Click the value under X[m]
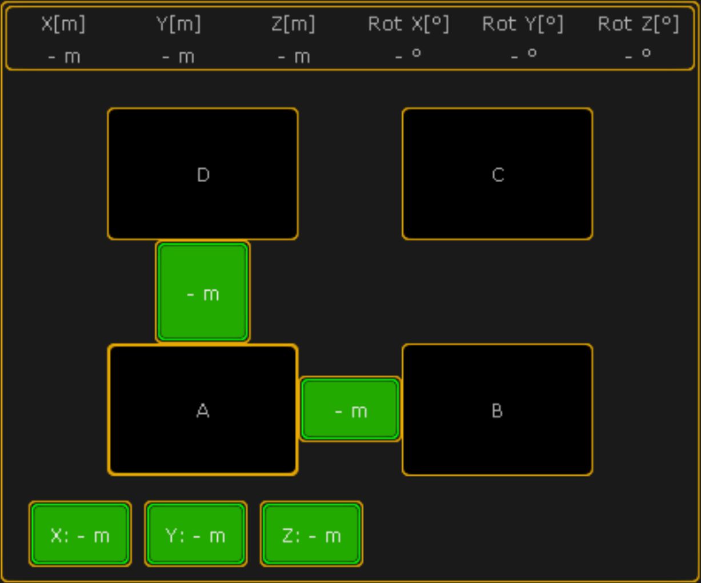Image resolution: width=701 pixels, height=583 pixels. tap(63, 56)
